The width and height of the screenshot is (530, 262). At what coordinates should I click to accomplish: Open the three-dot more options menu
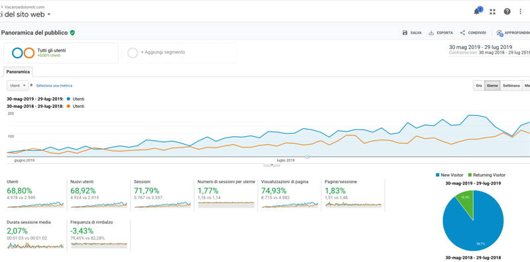521,11
